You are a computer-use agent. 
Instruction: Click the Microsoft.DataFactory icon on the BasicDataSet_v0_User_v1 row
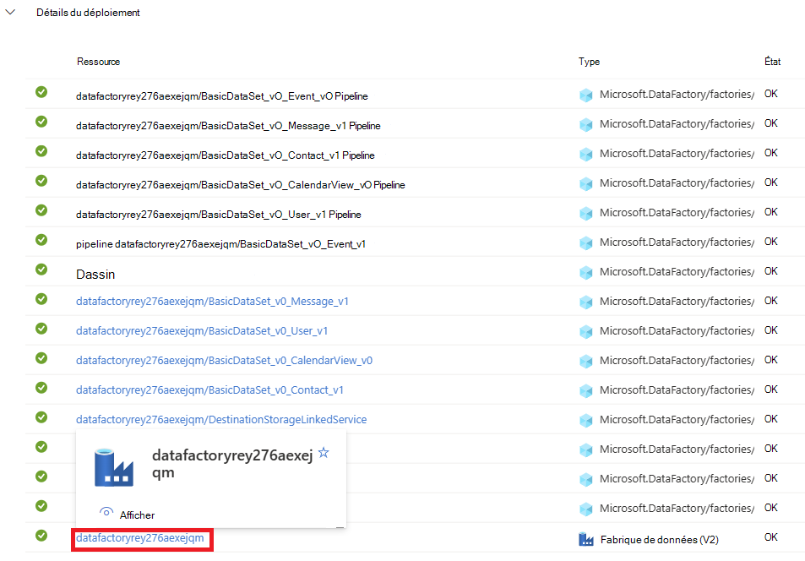point(586,330)
